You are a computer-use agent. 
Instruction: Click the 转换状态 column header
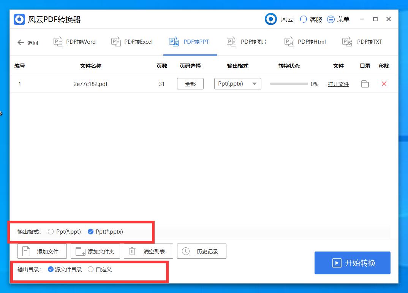tap(289, 66)
